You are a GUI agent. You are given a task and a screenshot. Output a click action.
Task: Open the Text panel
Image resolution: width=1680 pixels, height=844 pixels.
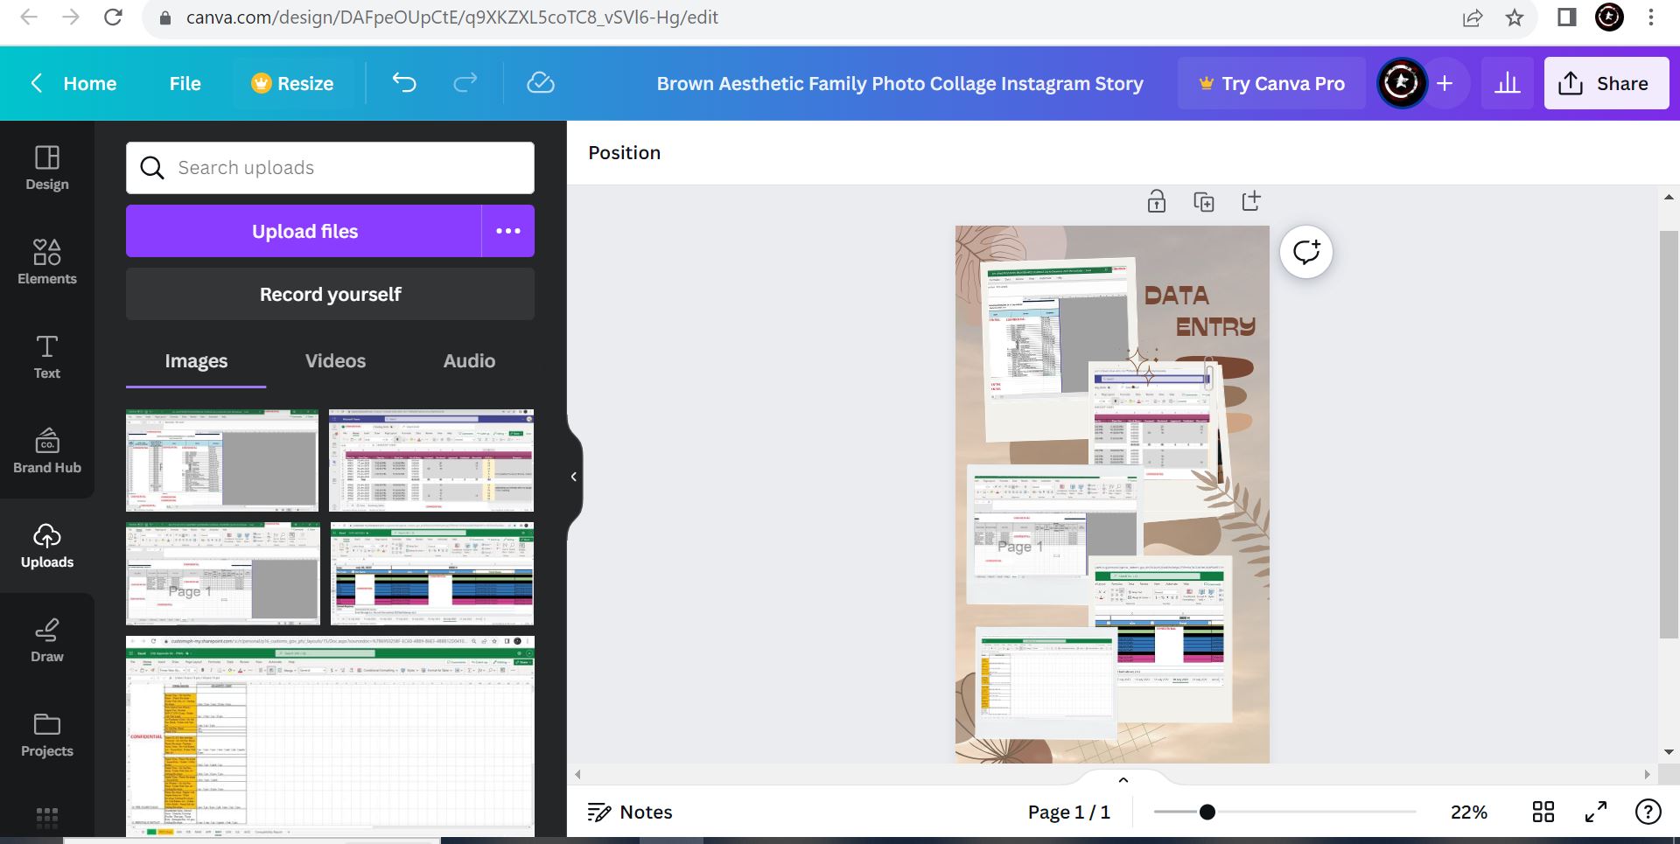(x=47, y=357)
